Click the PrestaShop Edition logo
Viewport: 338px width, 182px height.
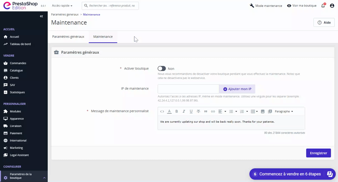point(21,6)
